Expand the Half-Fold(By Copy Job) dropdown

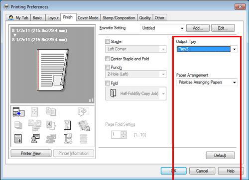tap(135, 93)
